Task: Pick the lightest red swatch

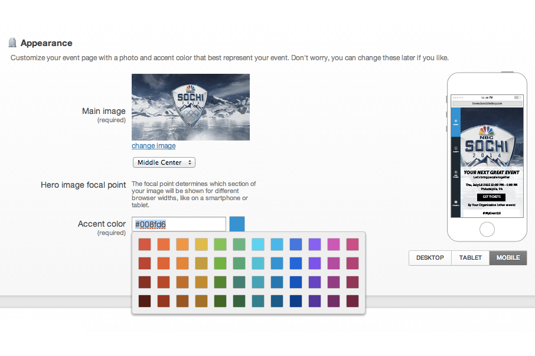Action: click(x=145, y=244)
